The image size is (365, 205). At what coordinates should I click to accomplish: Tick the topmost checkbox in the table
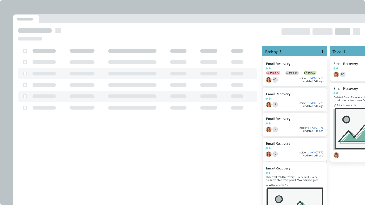25,51
